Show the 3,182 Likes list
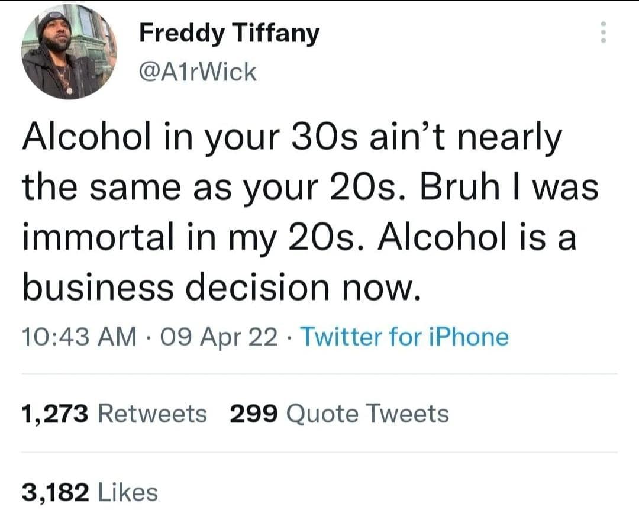Viewport: 639px width, 510px height. (89, 491)
